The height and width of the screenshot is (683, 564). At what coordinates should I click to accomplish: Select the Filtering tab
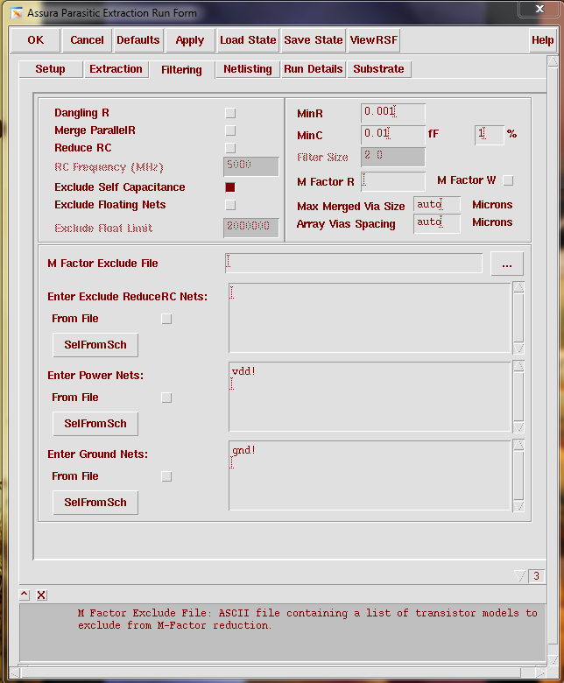(x=181, y=70)
